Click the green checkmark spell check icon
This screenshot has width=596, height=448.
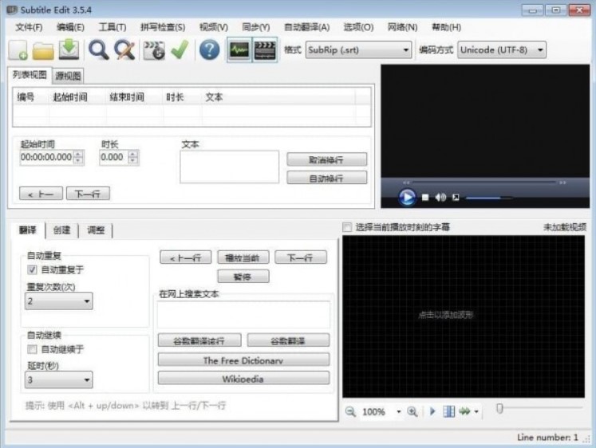coord(180,50)
